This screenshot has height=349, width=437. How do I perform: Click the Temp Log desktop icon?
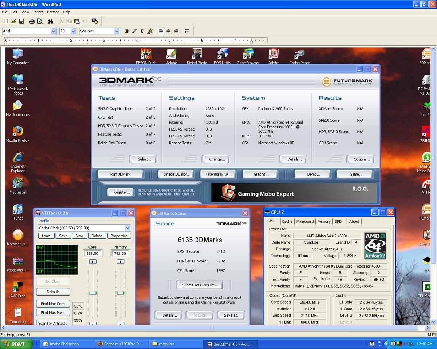tap(17, 316)
